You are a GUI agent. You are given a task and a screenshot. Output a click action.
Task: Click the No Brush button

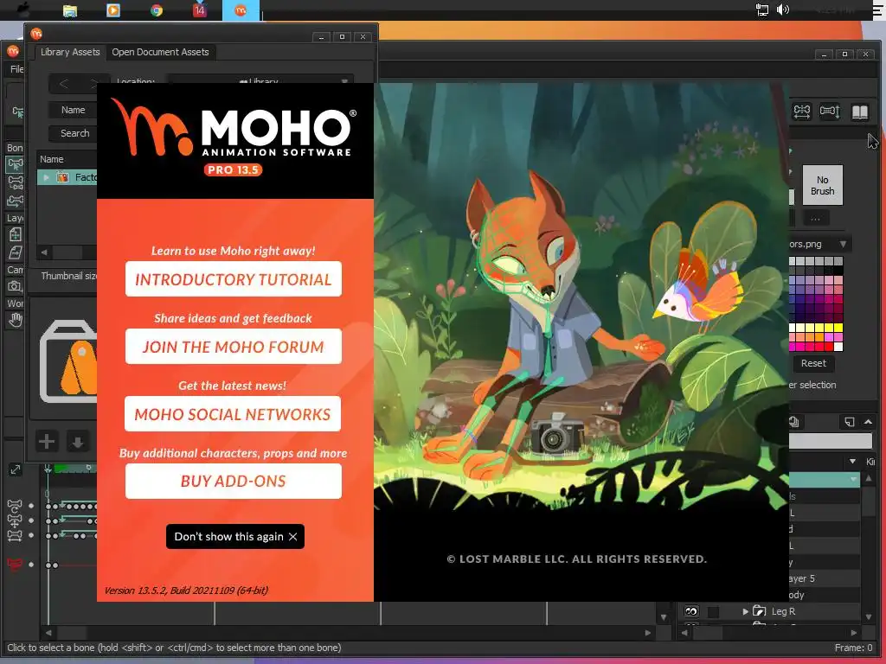point(822,185)
